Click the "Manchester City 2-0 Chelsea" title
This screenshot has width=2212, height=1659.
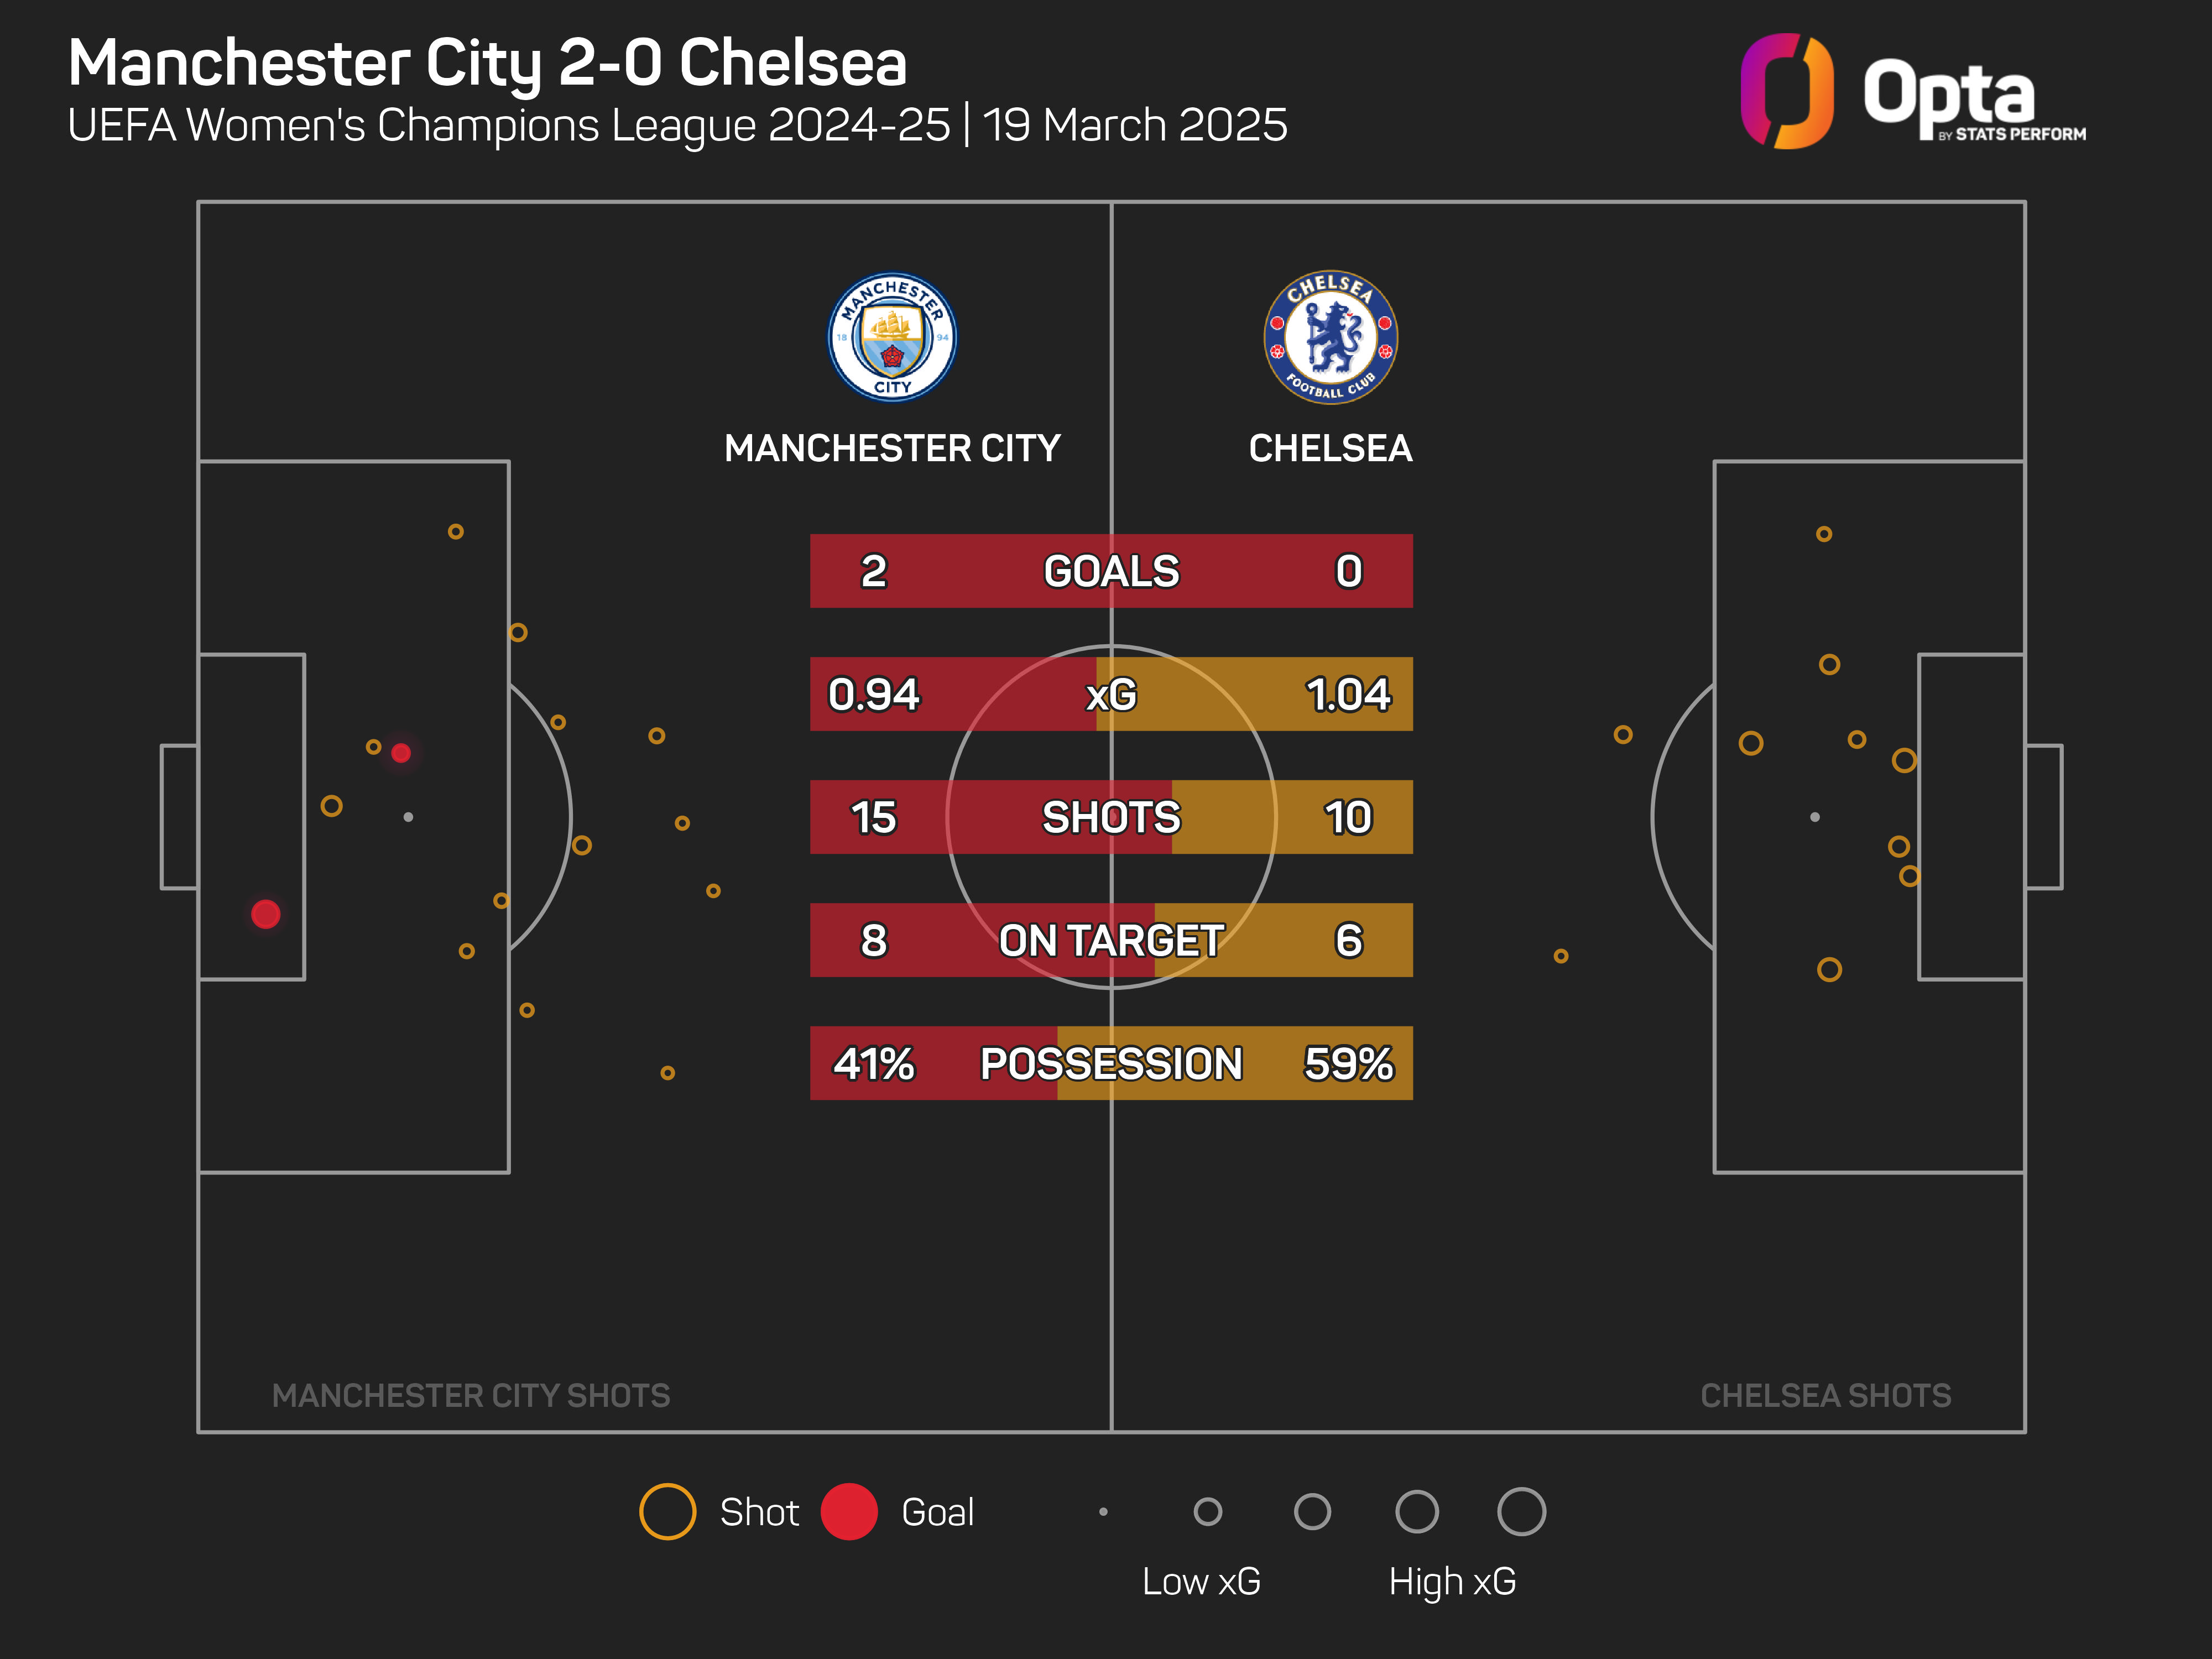pos(488,63)
